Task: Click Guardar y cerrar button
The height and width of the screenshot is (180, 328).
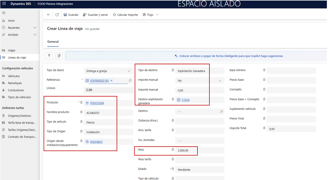Action: [x=95, y=15]
